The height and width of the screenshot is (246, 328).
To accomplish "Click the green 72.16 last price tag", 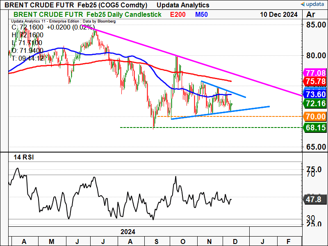I will coord(315,103).
